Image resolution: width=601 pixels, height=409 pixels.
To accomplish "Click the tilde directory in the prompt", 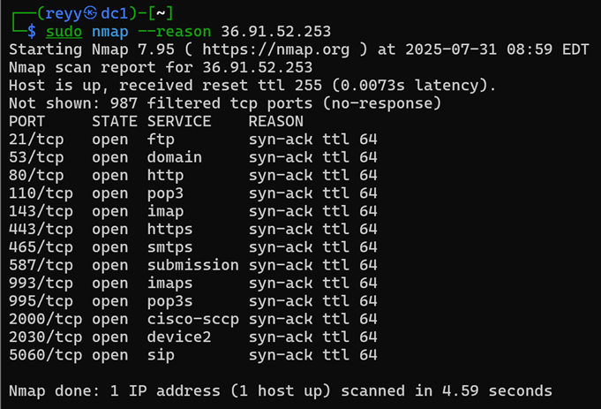I will [161, 13].
